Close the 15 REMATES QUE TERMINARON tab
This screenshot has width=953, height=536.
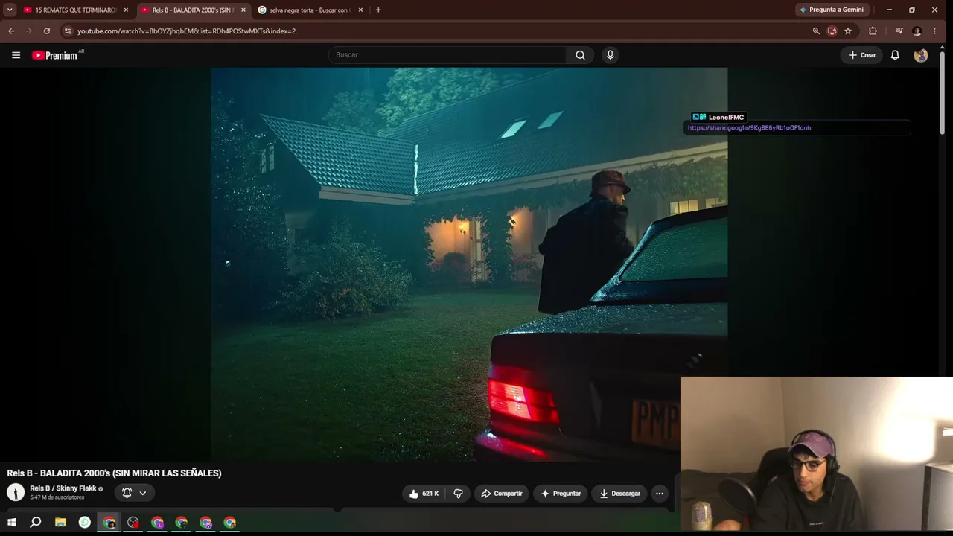[x=126, y=10]
